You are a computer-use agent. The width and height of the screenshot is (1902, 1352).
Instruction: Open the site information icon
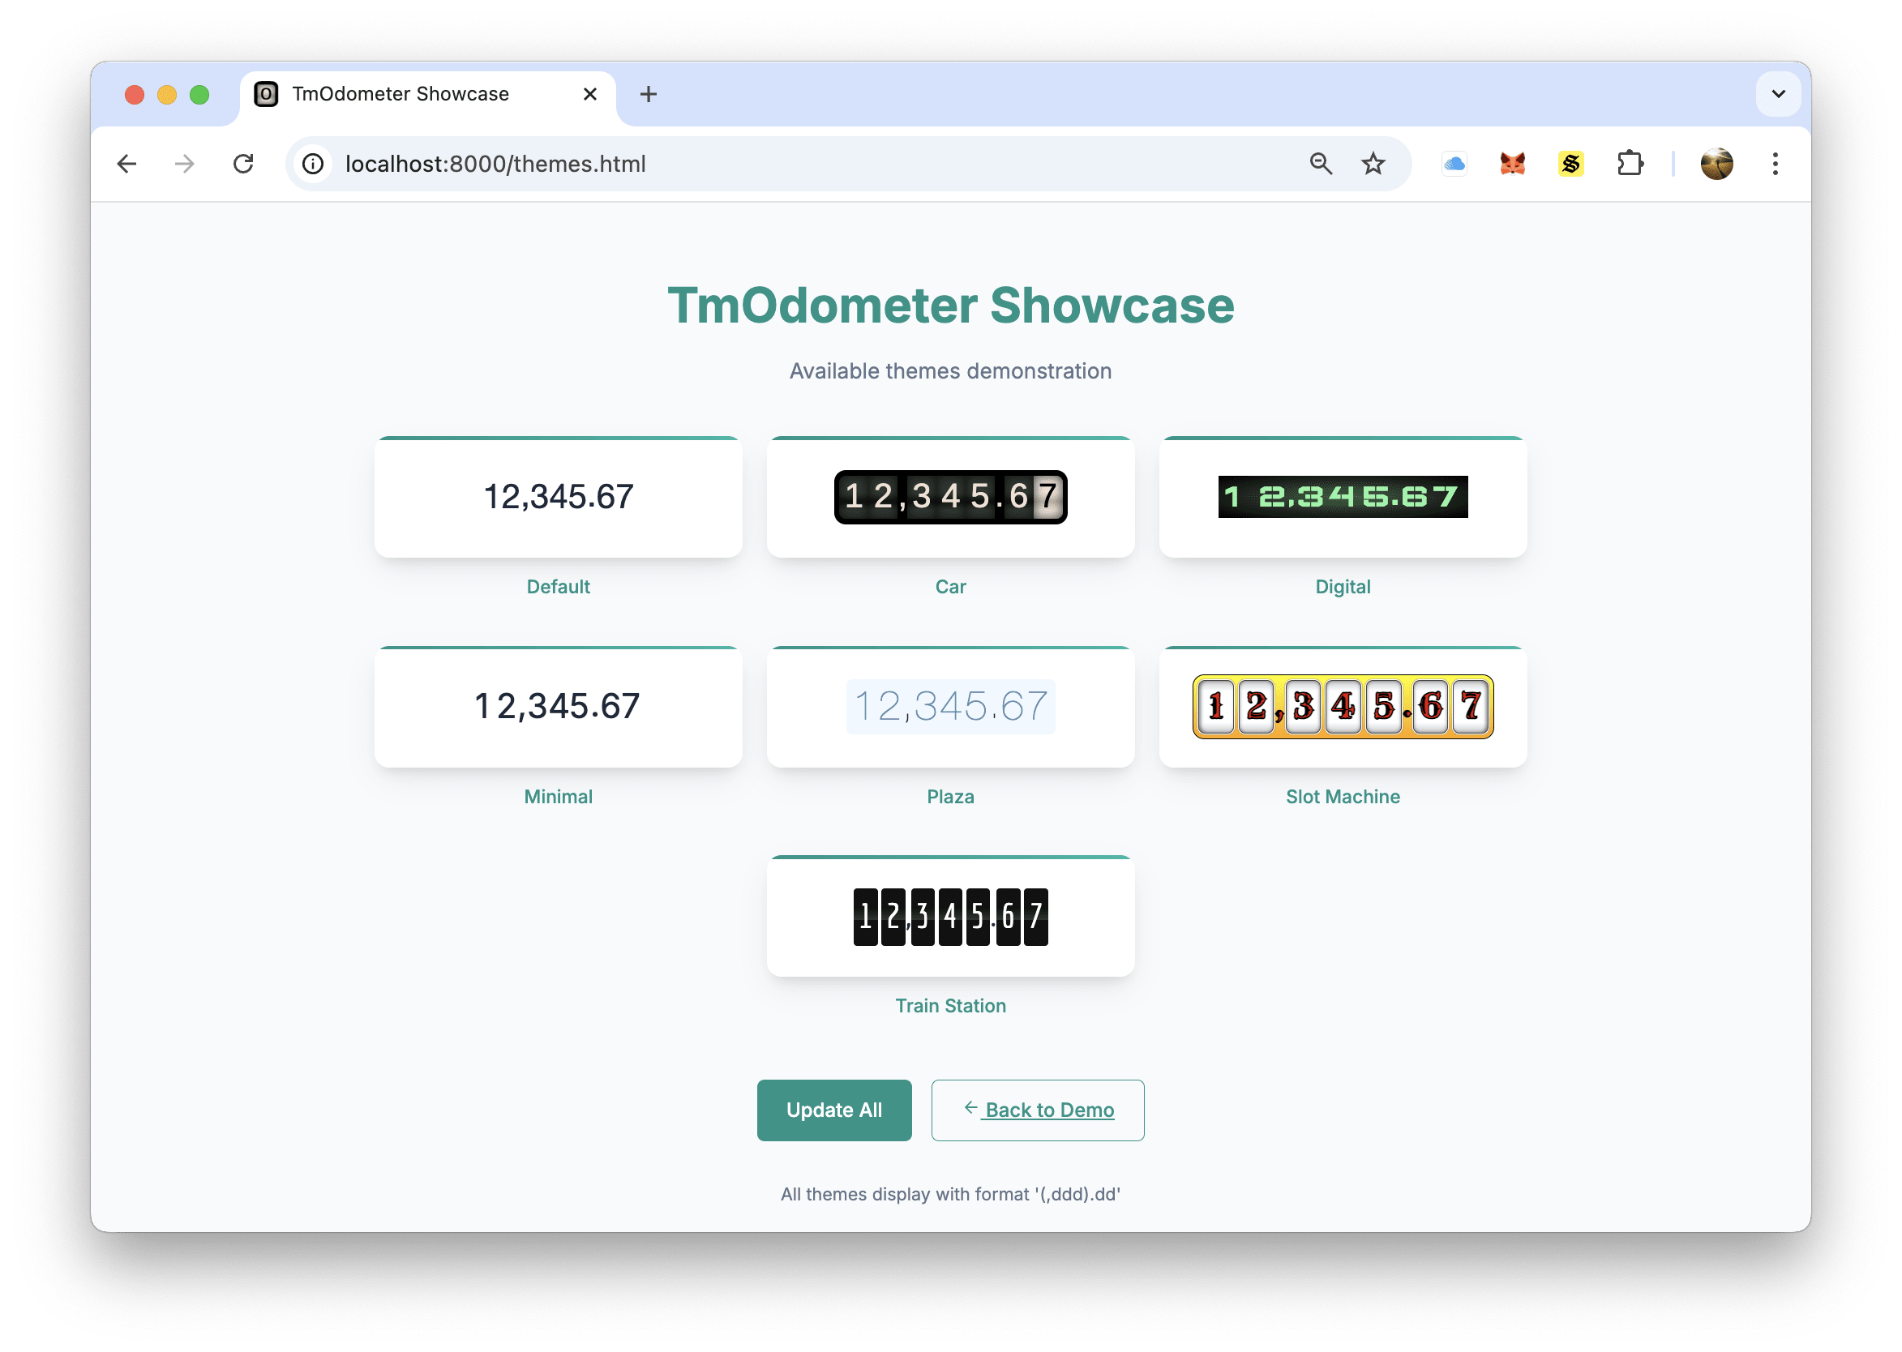pyautogui.click(x=313, y=164)
